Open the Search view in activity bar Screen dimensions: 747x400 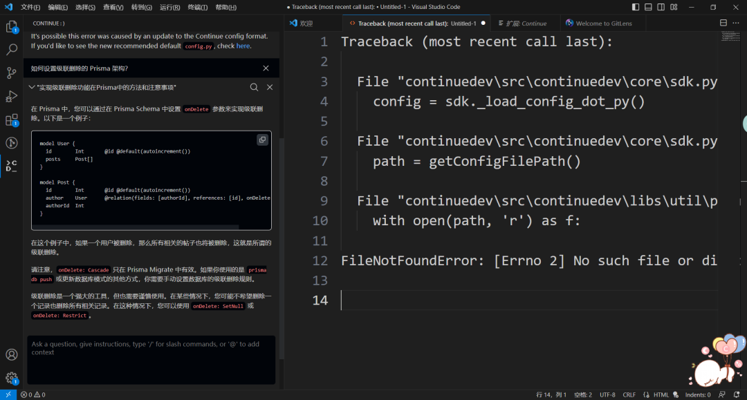(x=12, y=50)
